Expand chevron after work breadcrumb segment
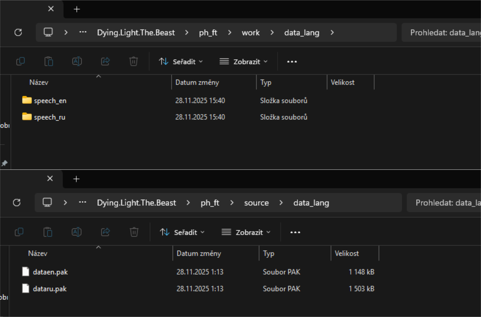Screen dimensions: 481x317 coord(272,33)
